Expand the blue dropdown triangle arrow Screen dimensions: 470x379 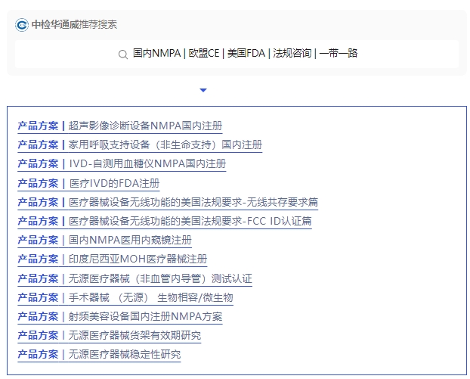[203, 90]
